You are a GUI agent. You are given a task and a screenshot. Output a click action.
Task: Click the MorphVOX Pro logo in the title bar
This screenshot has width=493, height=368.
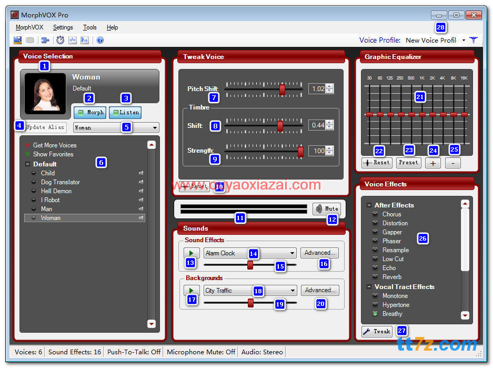point(14,15)
